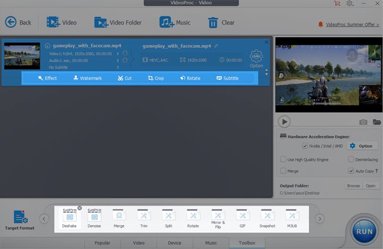The height and width of the screenshot is (249, 383).
Task: Uncheck the Auto Copy checkbox
Action: point(351,171)
